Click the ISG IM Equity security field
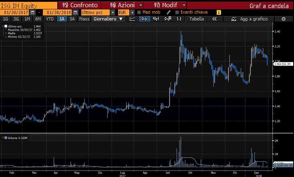Screen dimensions: 294x177 [x=28, y=6]
